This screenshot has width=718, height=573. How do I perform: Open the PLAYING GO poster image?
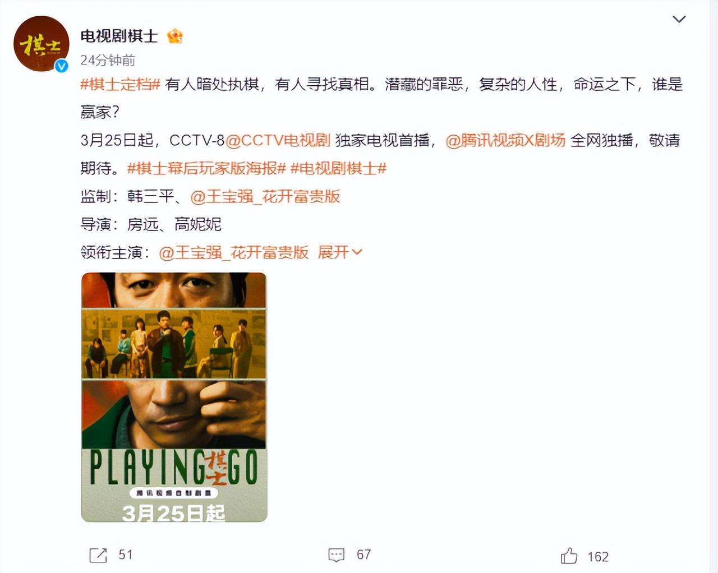(174, 397)
